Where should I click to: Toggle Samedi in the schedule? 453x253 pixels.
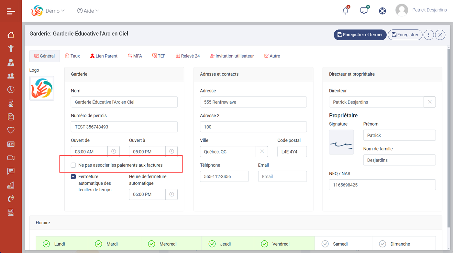(325, 244)
